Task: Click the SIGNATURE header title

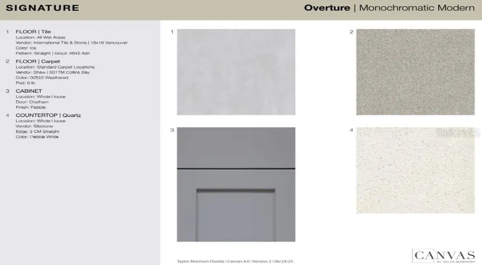Action: 42,8
